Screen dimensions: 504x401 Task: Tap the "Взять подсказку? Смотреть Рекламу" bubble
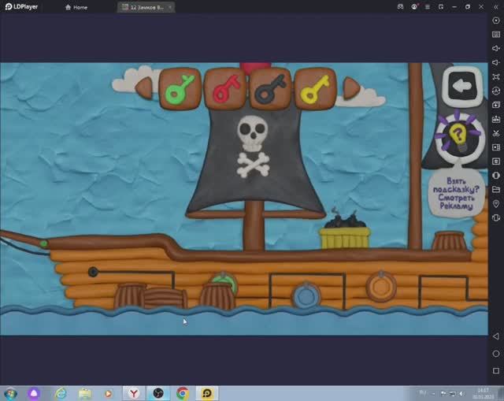[x=456, y=193]
